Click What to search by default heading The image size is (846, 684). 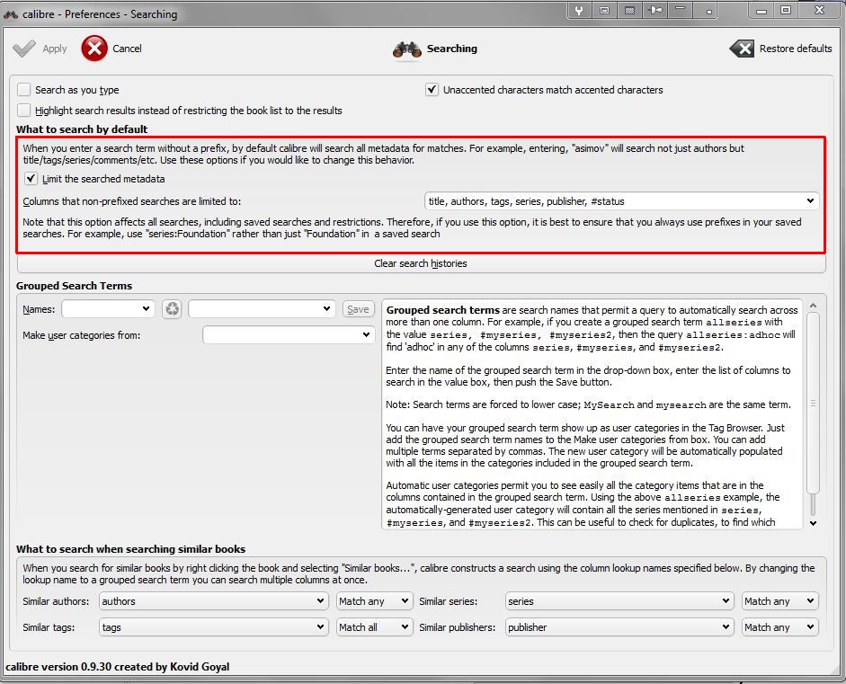82,129
